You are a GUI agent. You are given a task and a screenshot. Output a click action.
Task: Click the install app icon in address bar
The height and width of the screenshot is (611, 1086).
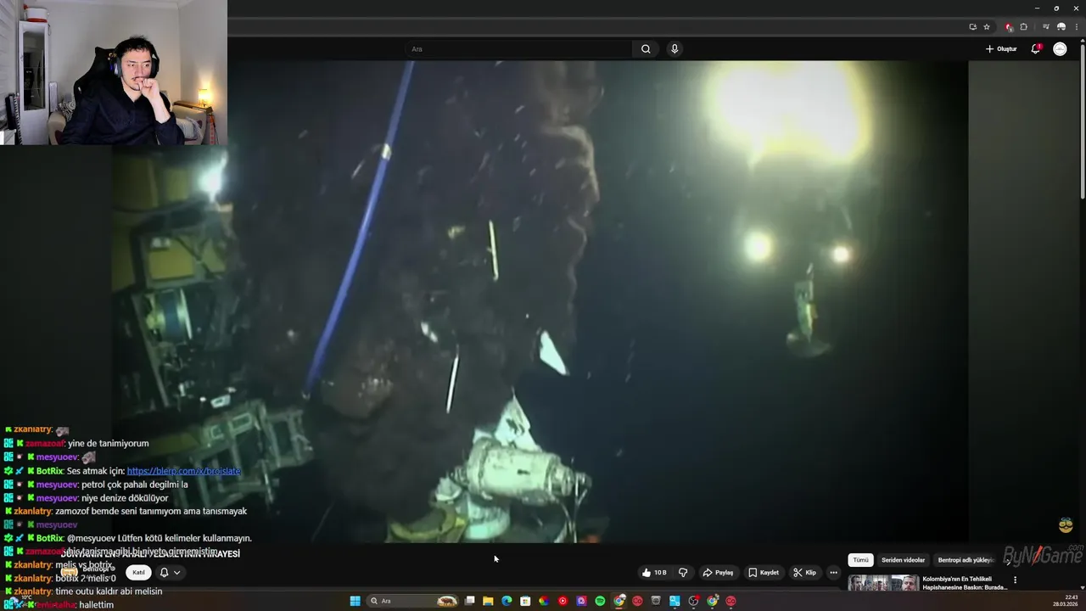coord(972,27)
